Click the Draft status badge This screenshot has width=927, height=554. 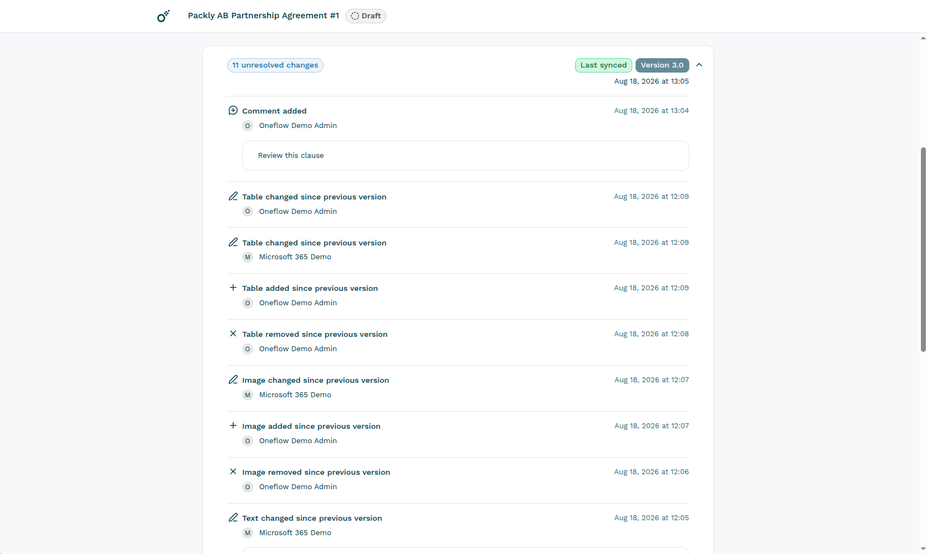[x=366, y=16]
